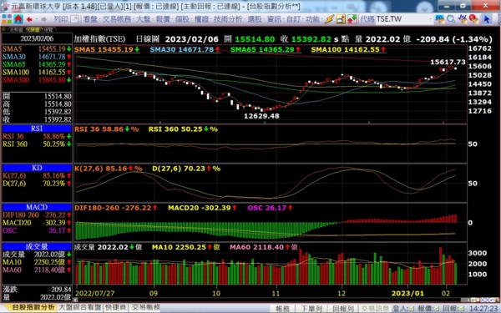The width and height of the screenshot is (501, 313).
Task: Click the RSI indicator panel header
Action: (37, 129)
